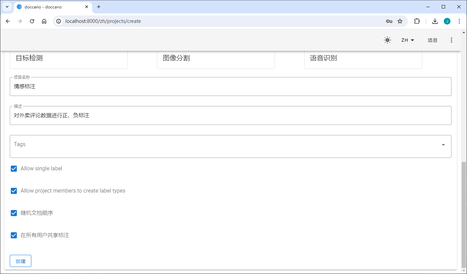Focus the 描述 input field
Image resolution: width=467 pixels, height=274 pixels.
pos(230,115)
